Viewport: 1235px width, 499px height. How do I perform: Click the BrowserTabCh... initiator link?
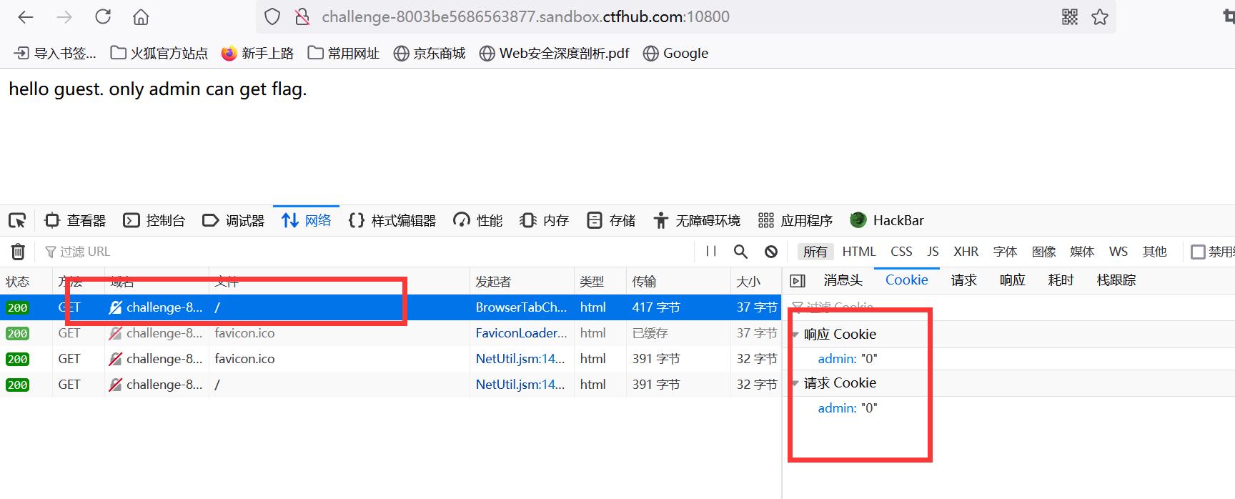coord(521,307)
